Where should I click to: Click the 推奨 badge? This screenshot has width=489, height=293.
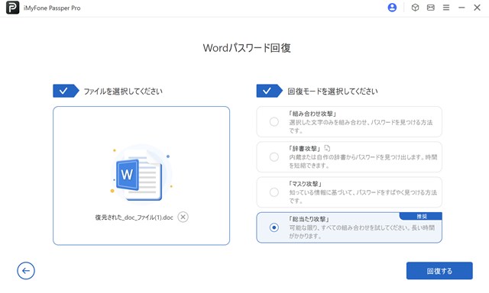tap(421, 216)
